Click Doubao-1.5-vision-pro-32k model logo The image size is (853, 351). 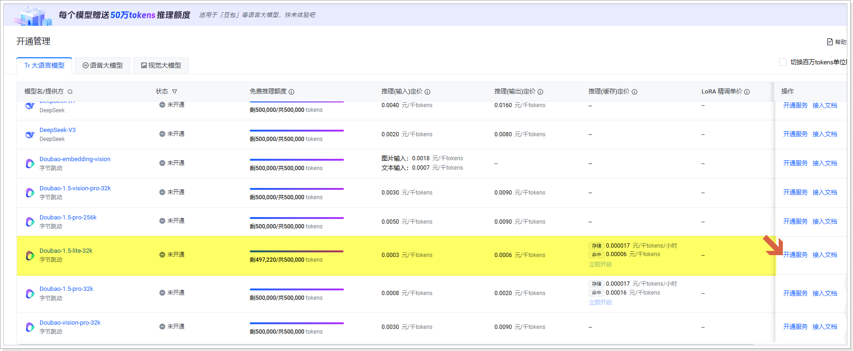tap(30, 193)
